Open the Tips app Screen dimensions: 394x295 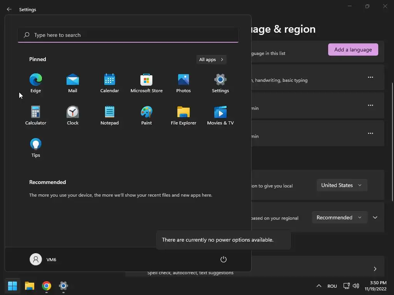click(x=36, y=148)
